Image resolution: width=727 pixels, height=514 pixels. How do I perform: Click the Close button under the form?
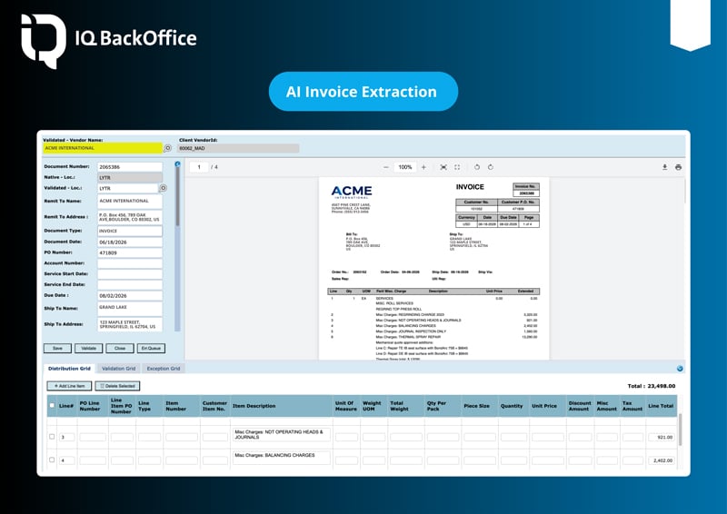click(x=120, y=348)
